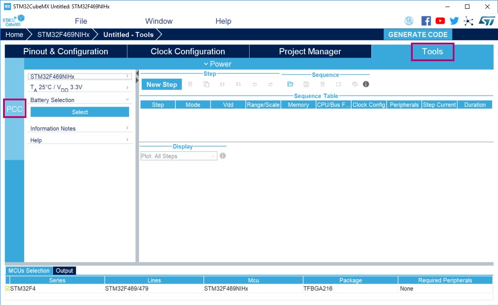Select the Tools tab
498x305 pixels.
[432, 51]
